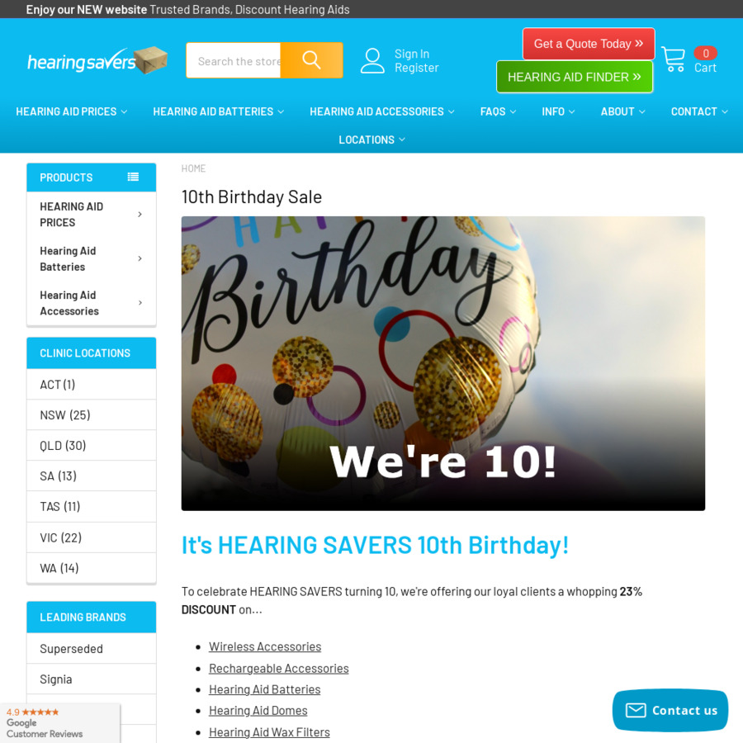Click the Hearing Savers logo

point(97,60)
